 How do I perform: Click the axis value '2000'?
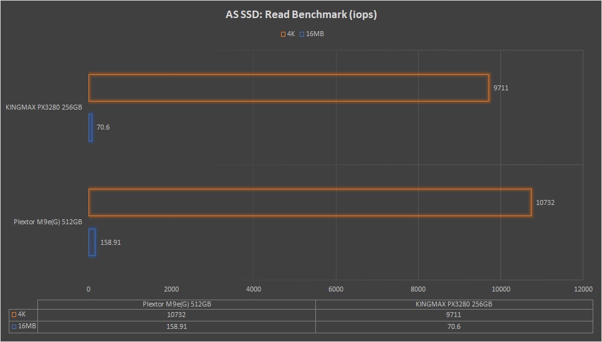coord(171,289)
